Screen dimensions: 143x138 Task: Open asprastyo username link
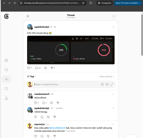click(39, 124)
